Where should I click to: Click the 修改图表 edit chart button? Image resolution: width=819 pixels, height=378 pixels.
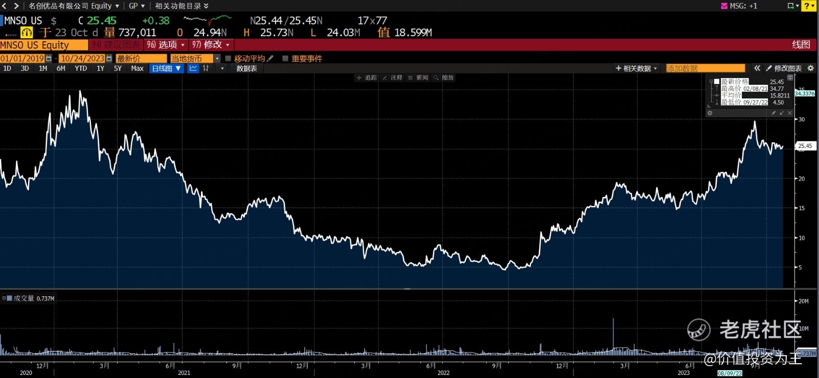(784, 68)
